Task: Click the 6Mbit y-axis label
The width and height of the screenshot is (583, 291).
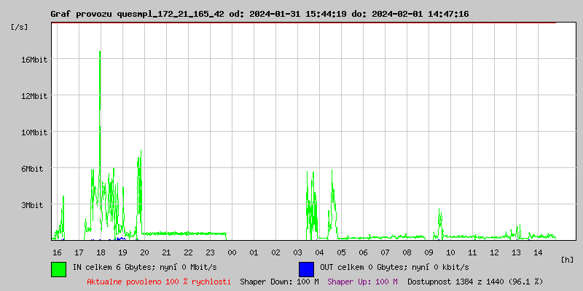Action: 34,169
